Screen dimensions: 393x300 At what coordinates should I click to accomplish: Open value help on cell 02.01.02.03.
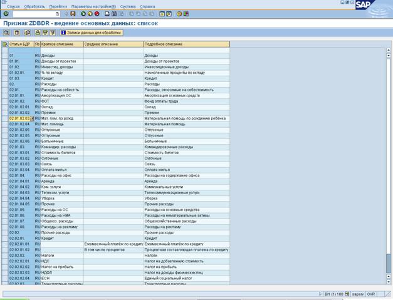tap(32, 118)
